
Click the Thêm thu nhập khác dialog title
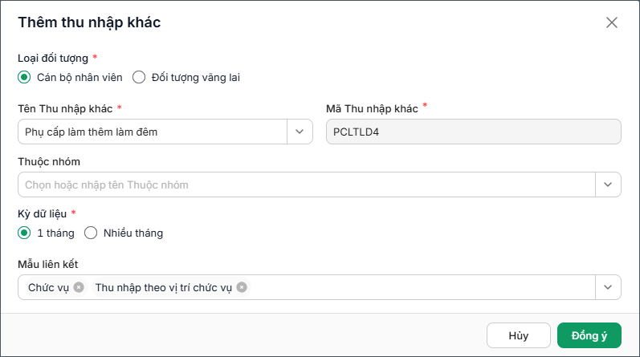pos(89,22)
